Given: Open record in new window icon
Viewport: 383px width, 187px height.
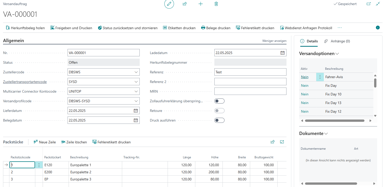Looking at the screenshot, I should tap(369, 4).
